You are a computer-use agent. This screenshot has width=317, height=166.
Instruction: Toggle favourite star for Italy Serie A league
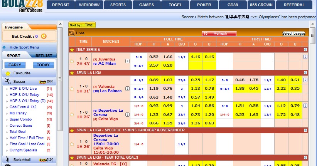coord(72,50)
